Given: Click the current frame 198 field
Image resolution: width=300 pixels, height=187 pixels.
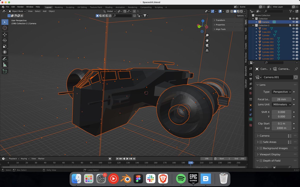Looking at the screenshot, I should point(206,159).
